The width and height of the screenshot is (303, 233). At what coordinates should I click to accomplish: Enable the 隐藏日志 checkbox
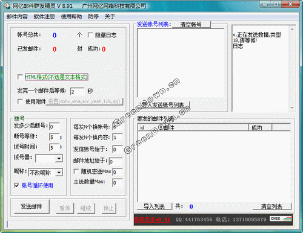click(90, 35)
